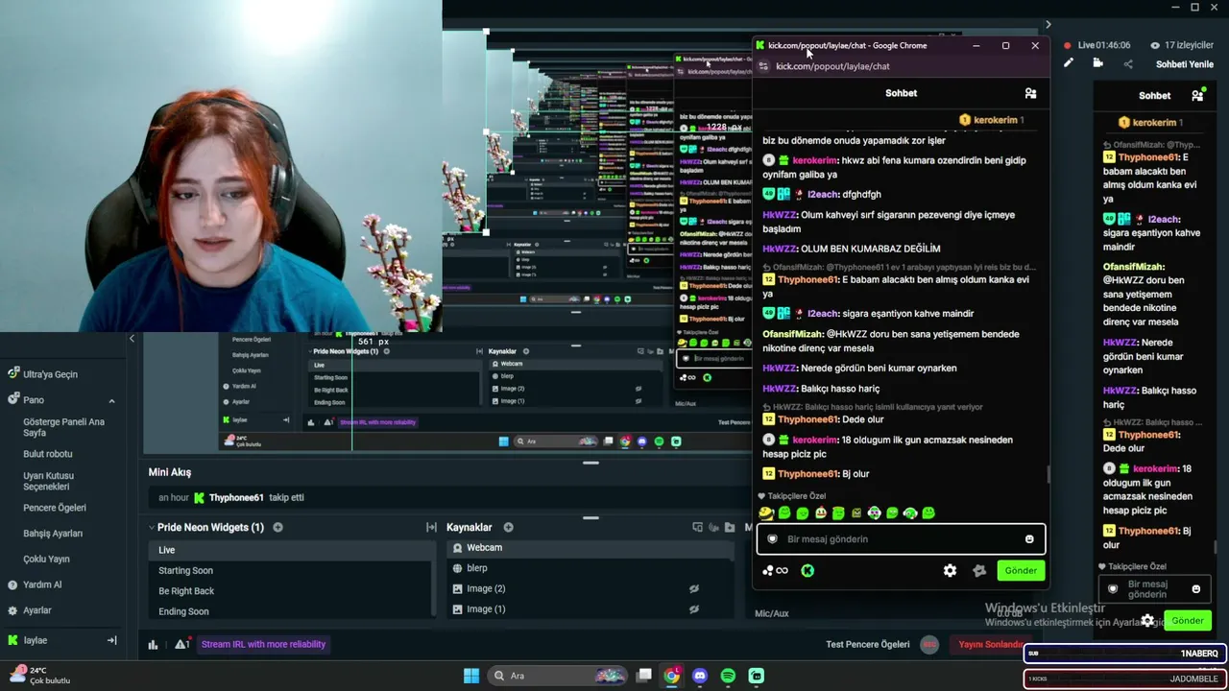
Task: Open Çoklu Yayın in sidebar
Action: pos(46,560)
